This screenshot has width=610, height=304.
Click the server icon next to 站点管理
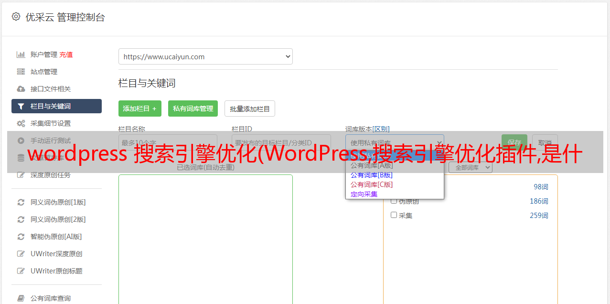21,72
